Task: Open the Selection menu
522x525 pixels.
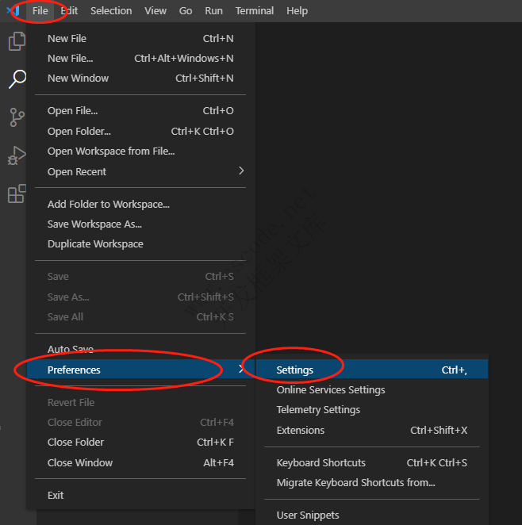Action: pyautogui.click(x=111, y=11)
